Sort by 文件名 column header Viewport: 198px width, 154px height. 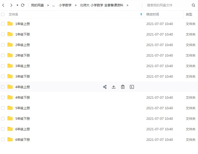pos(13,14)
